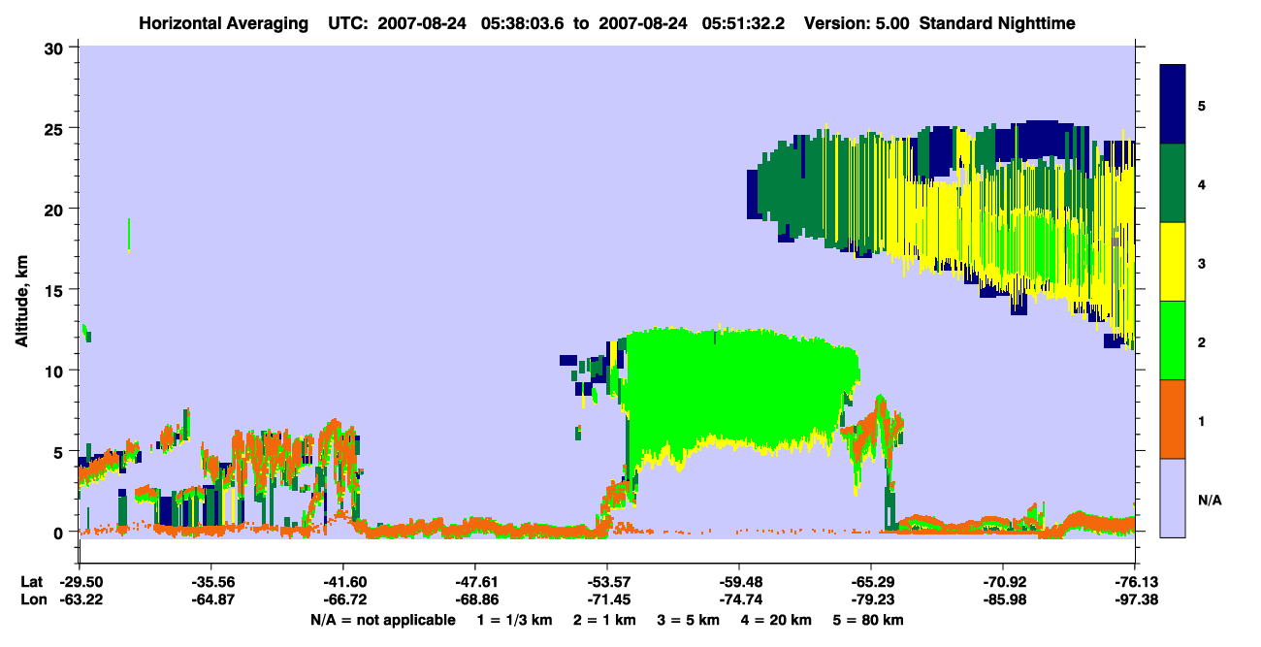The image size is (1261, 647).
Task: Click longitude value -74.74
Action: point(739,600)
